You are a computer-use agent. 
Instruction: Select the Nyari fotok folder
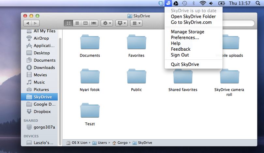coord(90,80)
